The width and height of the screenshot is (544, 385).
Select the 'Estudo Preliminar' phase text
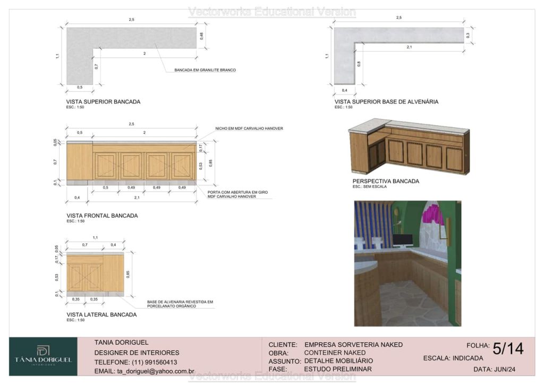point(338,369)
